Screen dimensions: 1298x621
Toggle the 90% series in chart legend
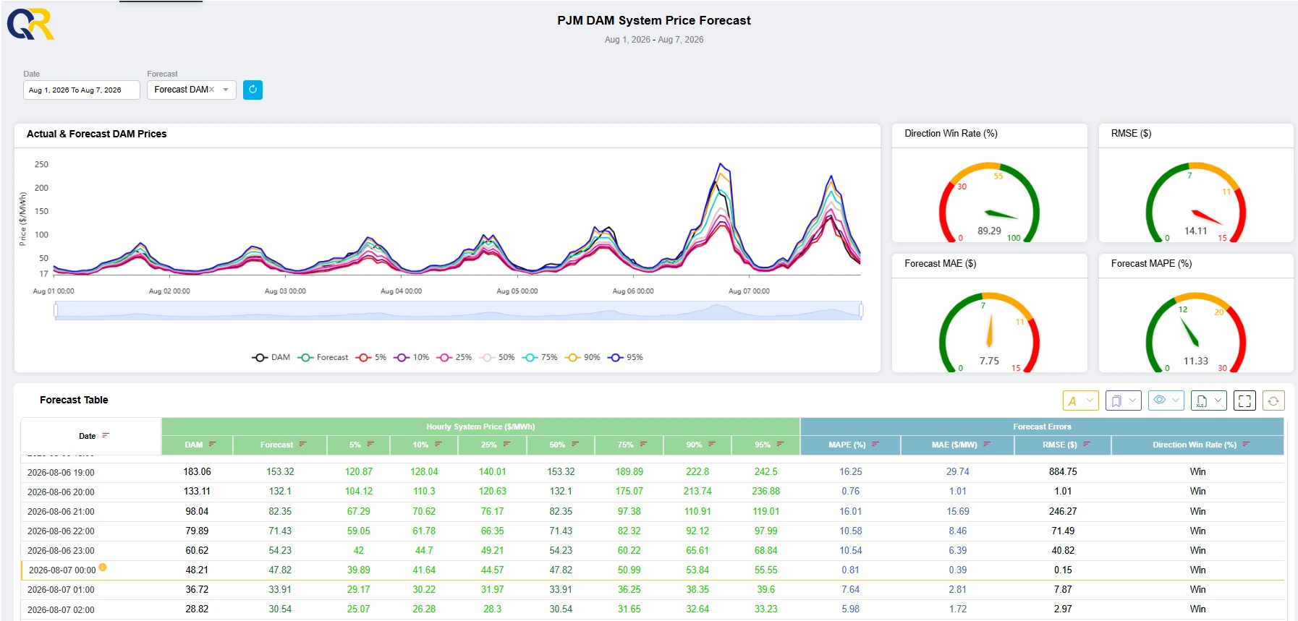[x=582, y=357]
